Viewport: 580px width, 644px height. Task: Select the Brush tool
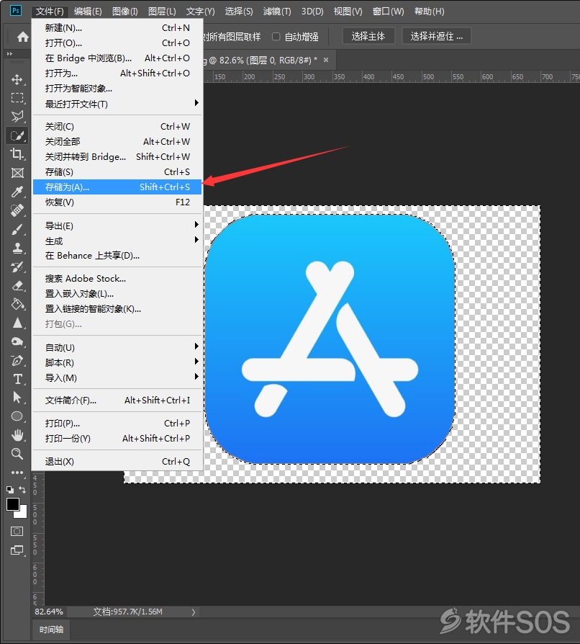17,229
